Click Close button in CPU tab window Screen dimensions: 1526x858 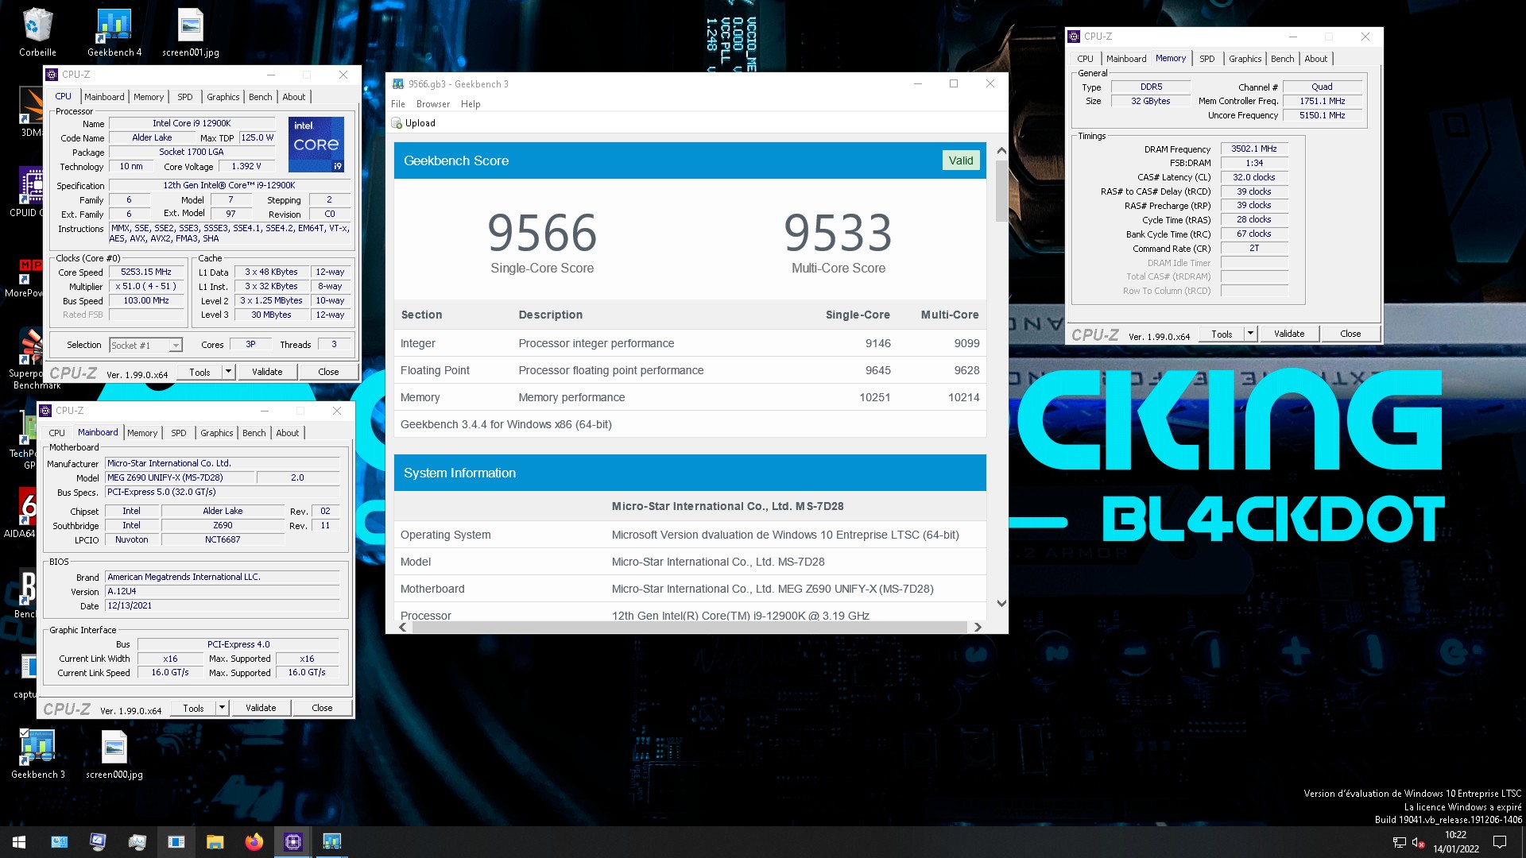coord(328,372)
